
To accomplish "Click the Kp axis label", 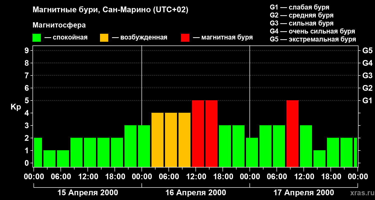I will [16, 107].
